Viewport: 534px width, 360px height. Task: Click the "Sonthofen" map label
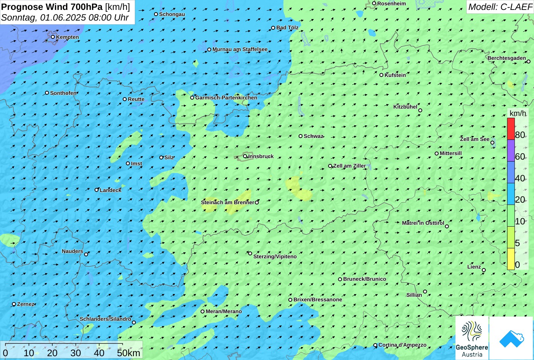63,93
